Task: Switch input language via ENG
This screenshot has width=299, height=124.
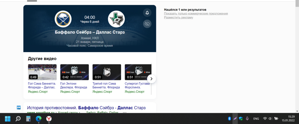Action: click(256, 119)
